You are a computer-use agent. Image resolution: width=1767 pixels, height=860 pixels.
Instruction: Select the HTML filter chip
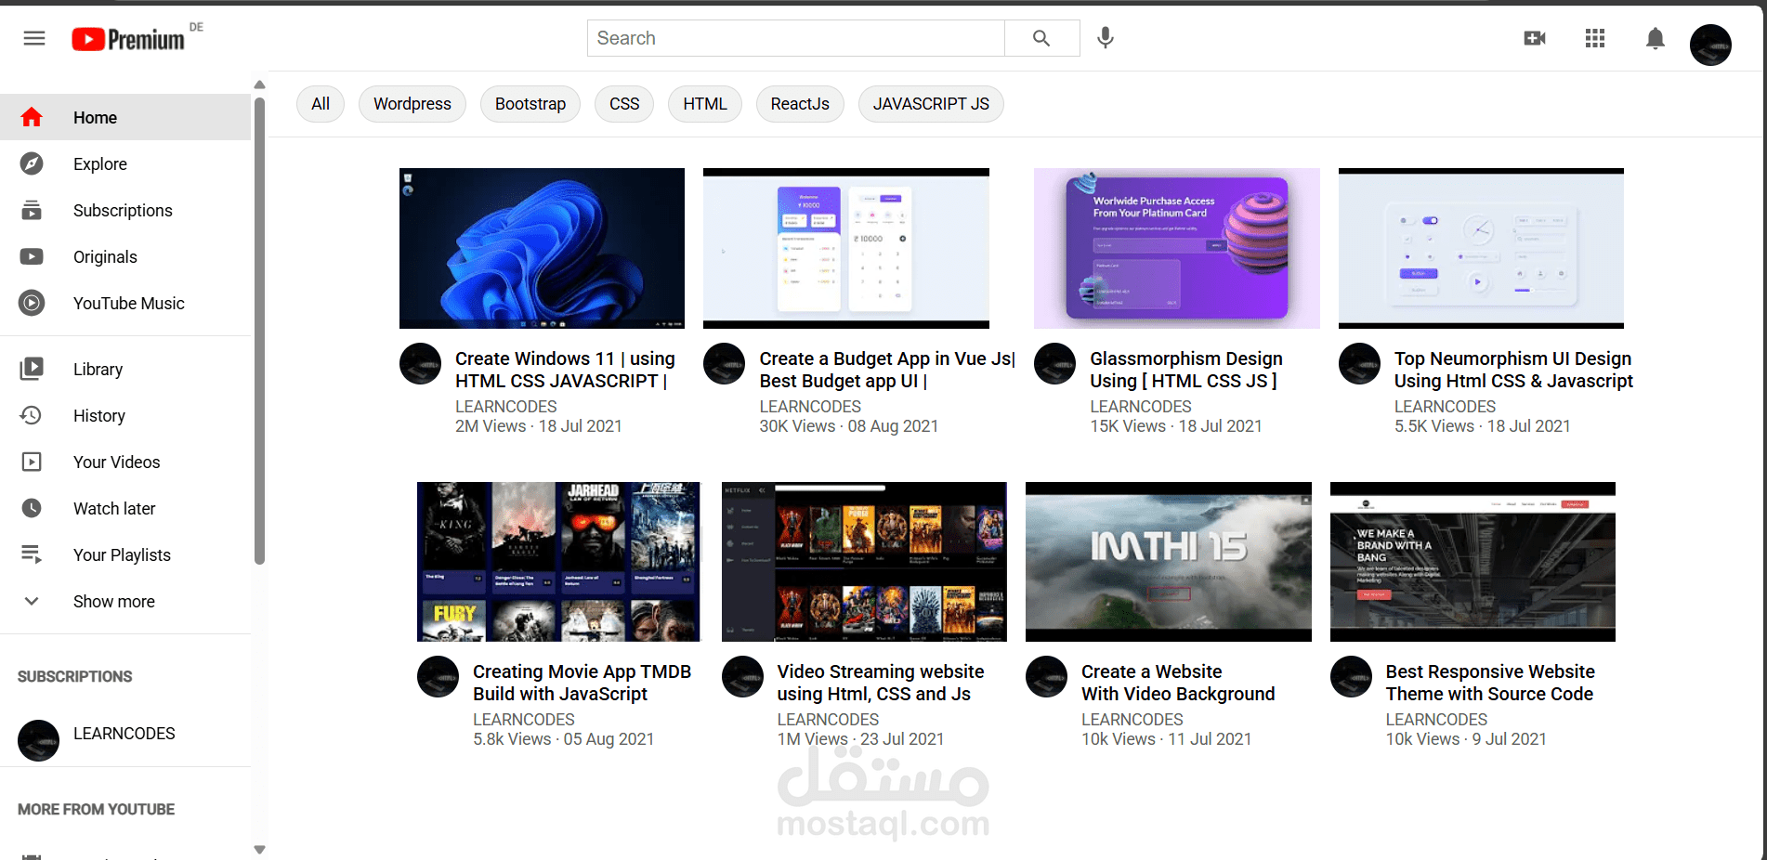click(705, 104)
